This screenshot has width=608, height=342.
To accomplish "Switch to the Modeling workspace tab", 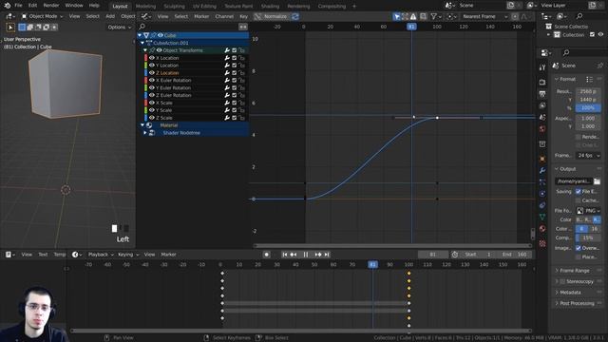I will (x=145, y=7).
